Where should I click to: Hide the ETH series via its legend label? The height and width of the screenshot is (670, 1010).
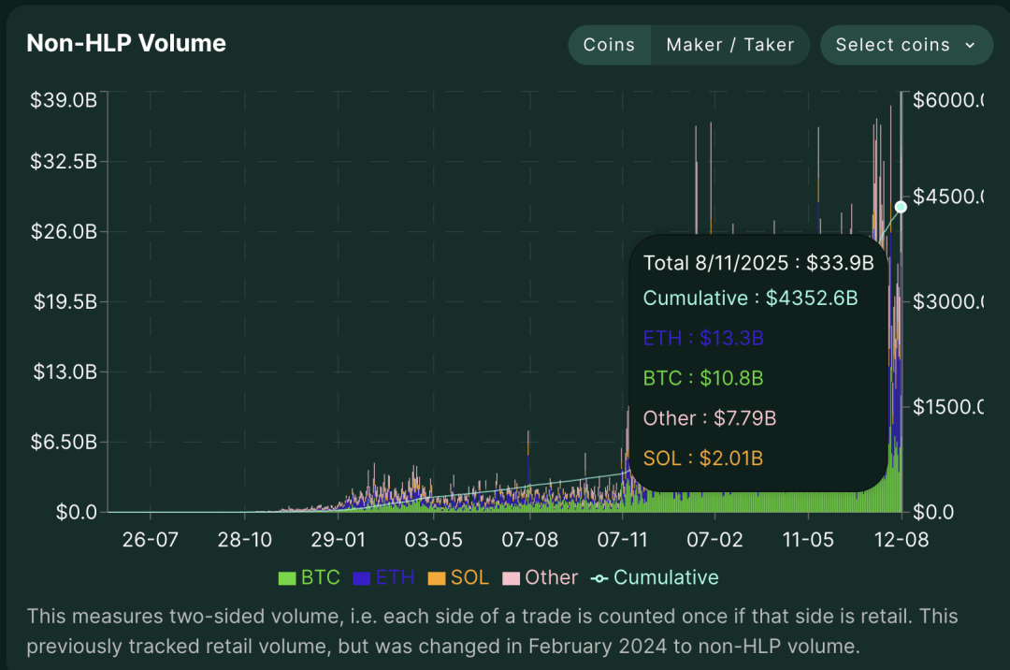[395, 578]
